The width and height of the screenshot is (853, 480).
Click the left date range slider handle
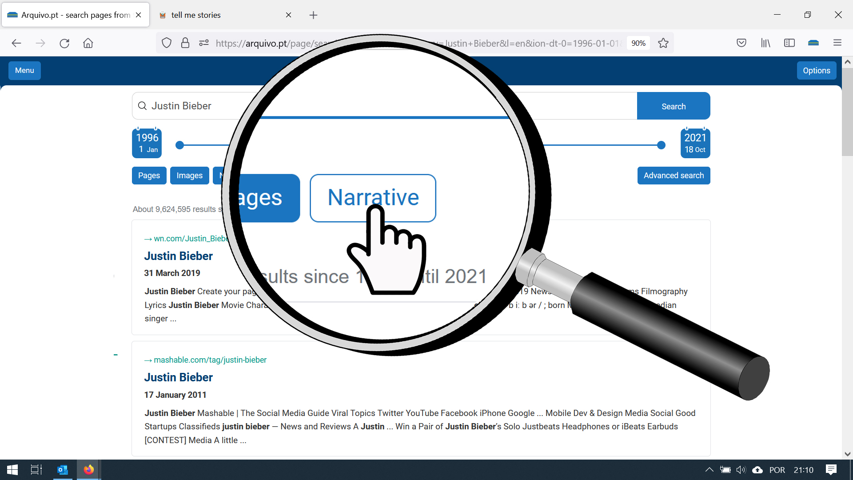coord(179,145)
